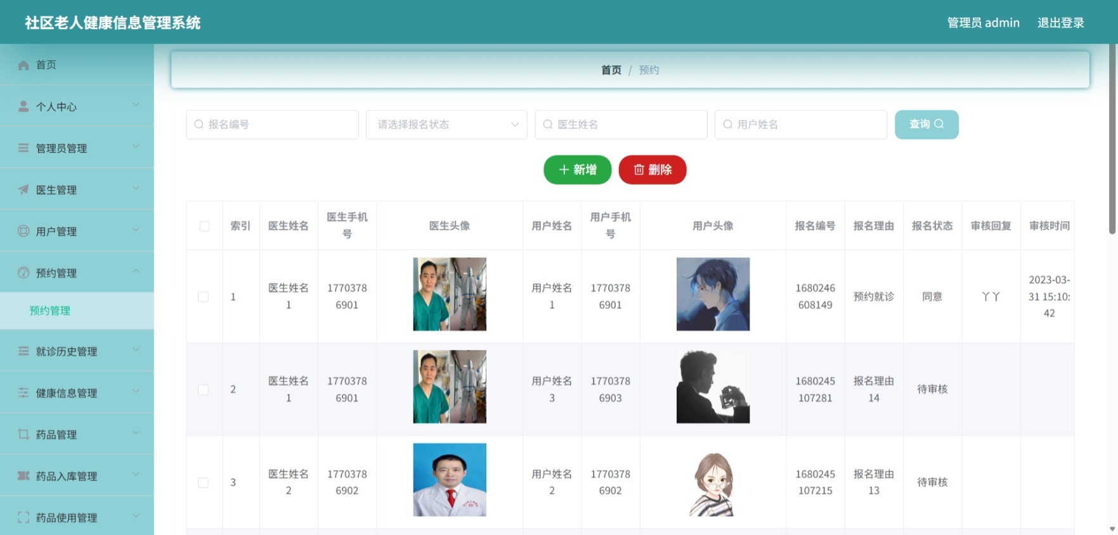This screenshot has height=535, width=1118.
Task: Open the 就诊历史管理 sidebar menu
Action: [77, 351]
